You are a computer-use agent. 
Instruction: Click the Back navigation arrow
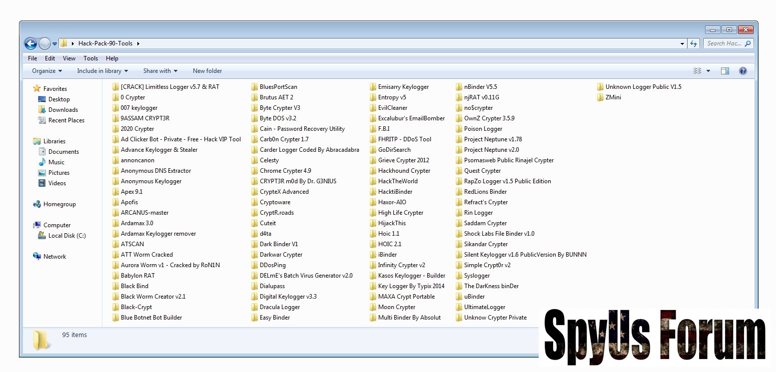pyautogui.click(x=30, y=44)
